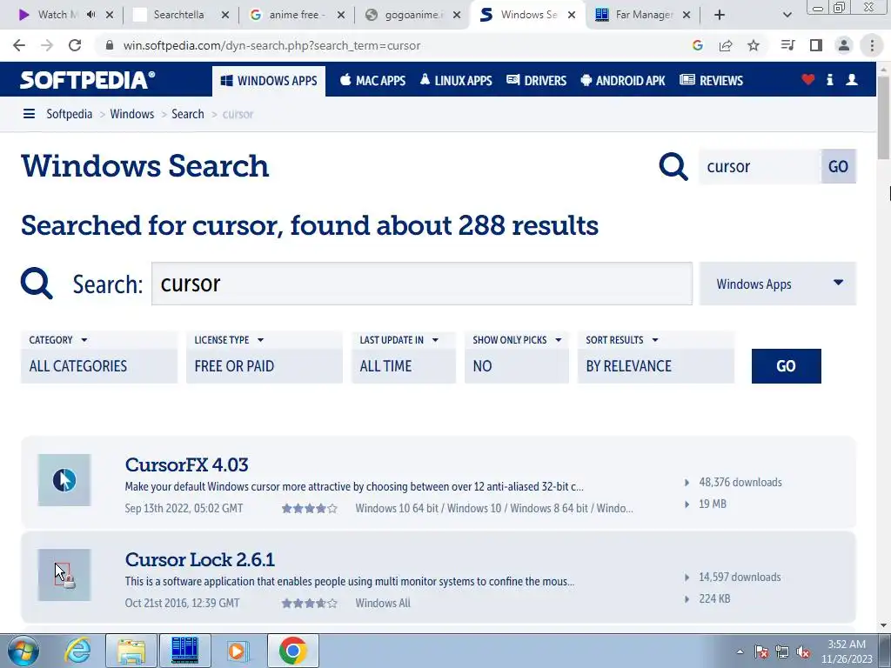Open File Explorer from the taskbar

[x=132, y=651]
